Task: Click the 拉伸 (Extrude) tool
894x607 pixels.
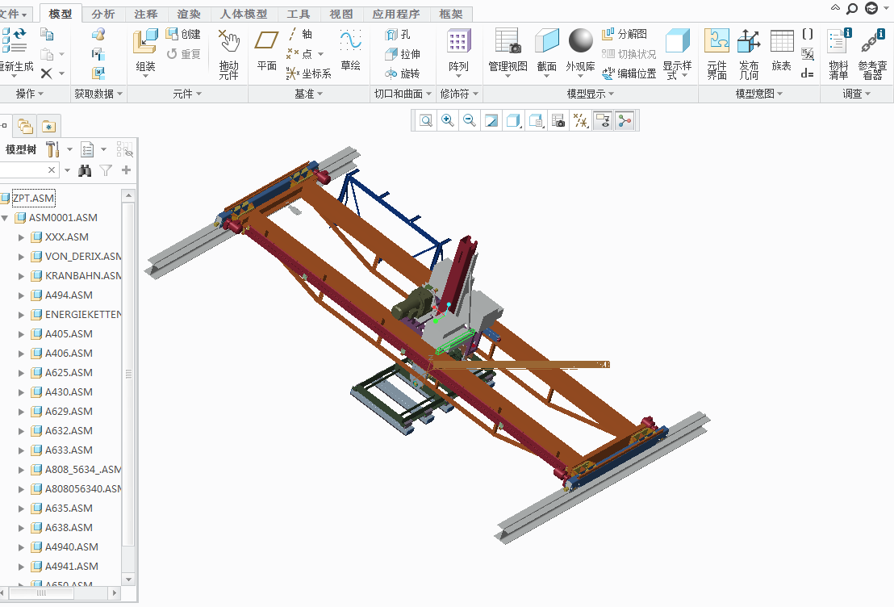Action: [403, 54]
